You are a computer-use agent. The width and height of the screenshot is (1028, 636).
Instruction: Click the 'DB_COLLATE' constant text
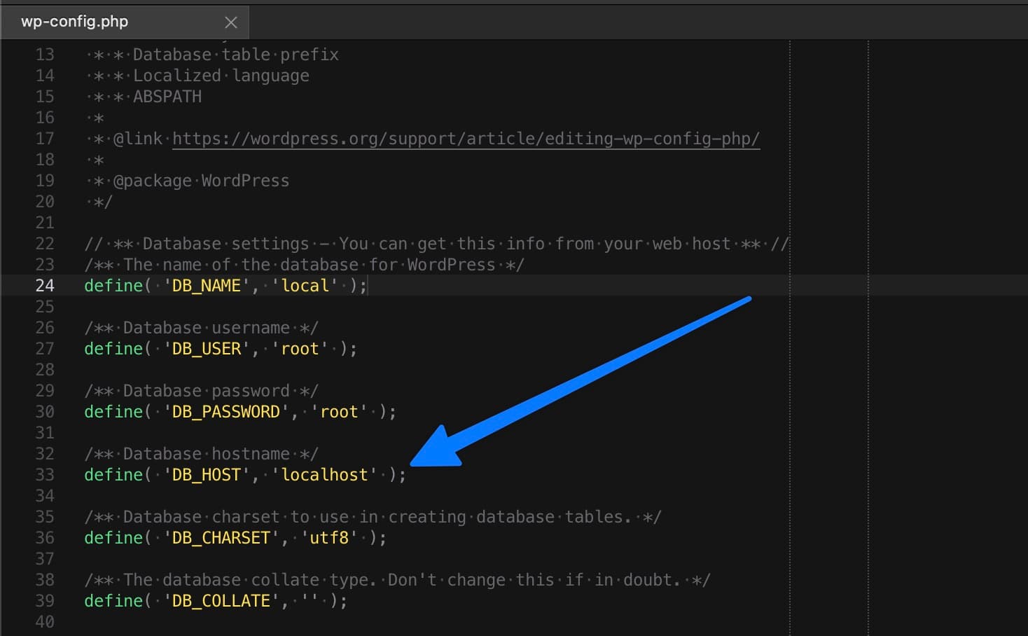221,601
